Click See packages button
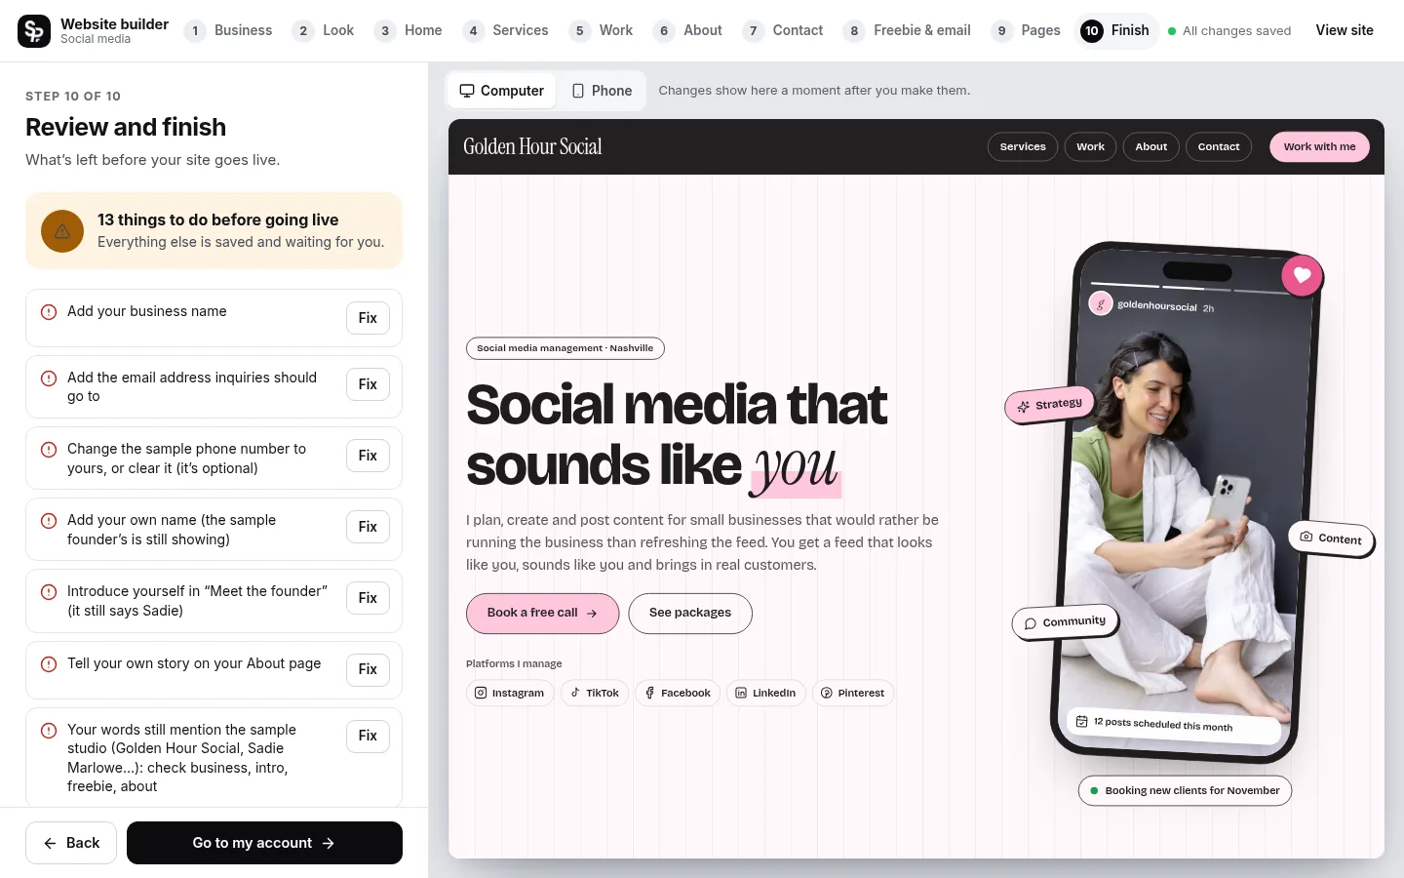This screenshot has height=878, width=1404. point(690,614)
